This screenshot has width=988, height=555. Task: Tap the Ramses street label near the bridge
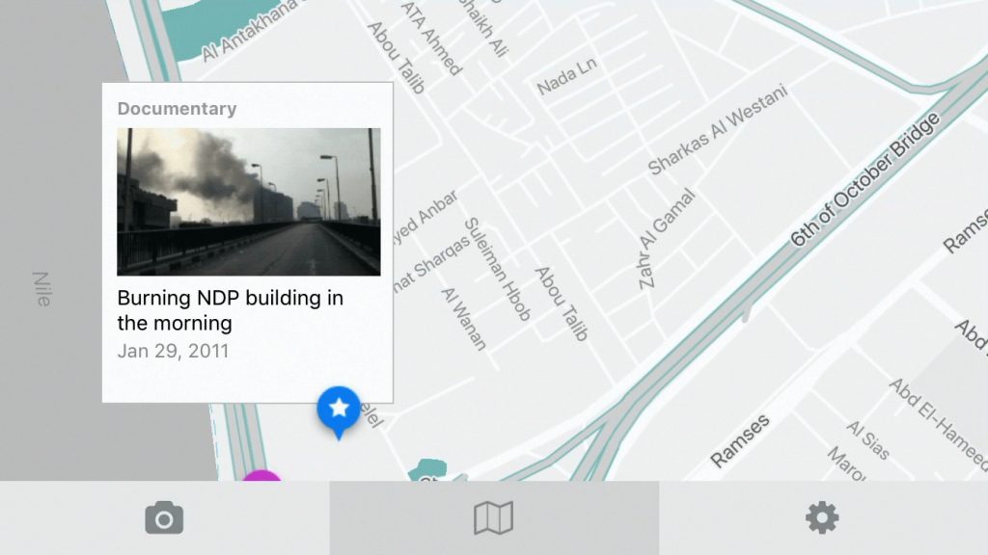740,441
